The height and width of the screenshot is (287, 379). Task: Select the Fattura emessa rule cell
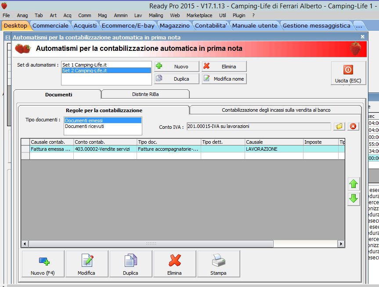[51, 149]
